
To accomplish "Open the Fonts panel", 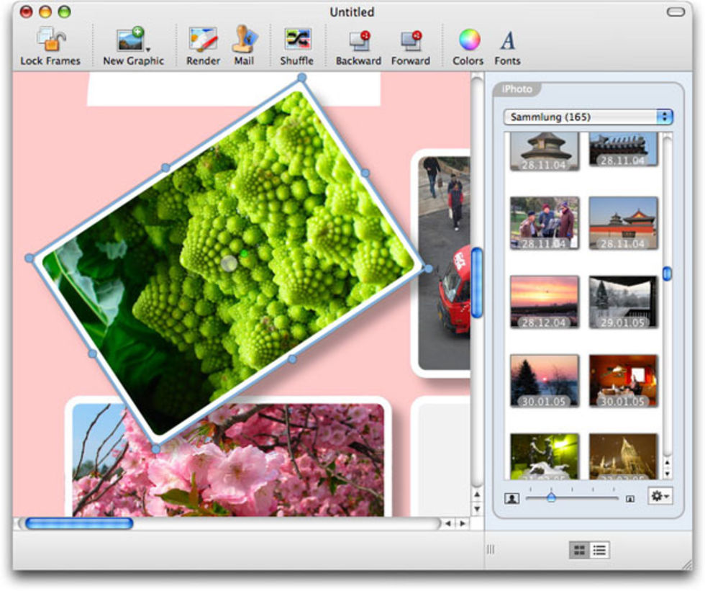I will (x=507, y=40).
